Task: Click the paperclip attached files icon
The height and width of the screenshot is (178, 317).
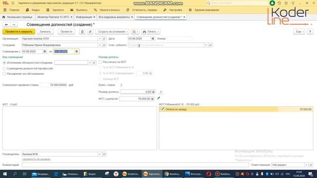Action: 90,32
